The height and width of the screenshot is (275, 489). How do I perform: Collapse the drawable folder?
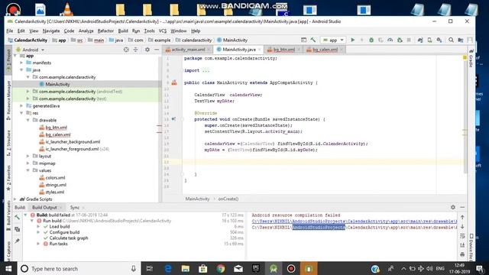click(x=28, y=120)
